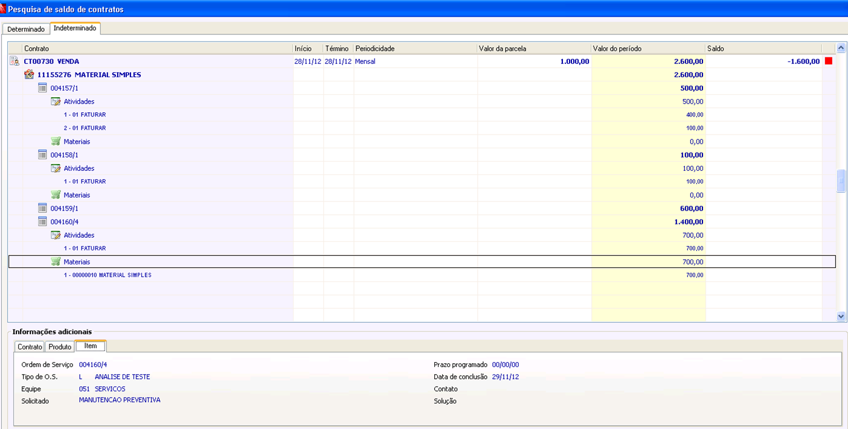Click the service order icon for 004159/1
The image size is (848, 429).
click(x=42, y=208)
